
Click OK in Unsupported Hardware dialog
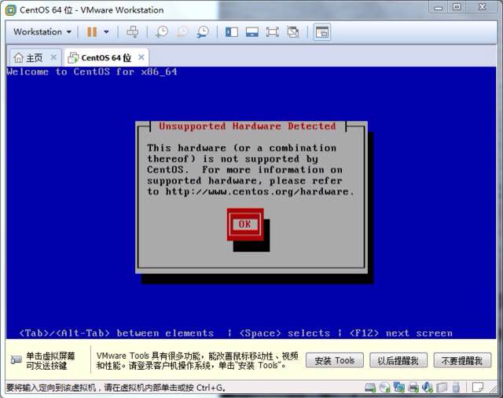[245, 224]
